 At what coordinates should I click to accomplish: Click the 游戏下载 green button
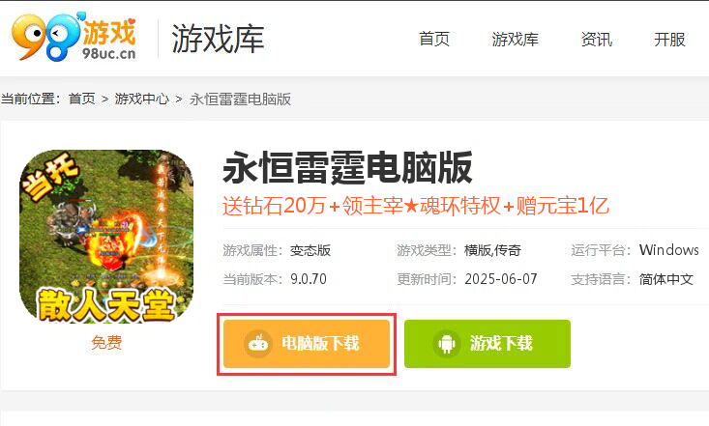click(487, 344)
